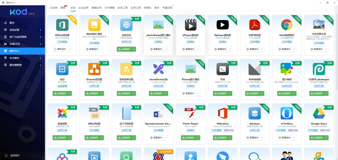
Task: Click 更新插件 for Office阅读器
Action: tap(60, 49)
